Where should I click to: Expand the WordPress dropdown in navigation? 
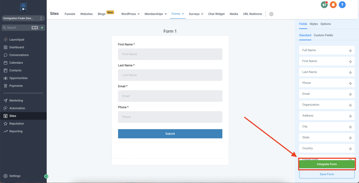pos(130,14)
